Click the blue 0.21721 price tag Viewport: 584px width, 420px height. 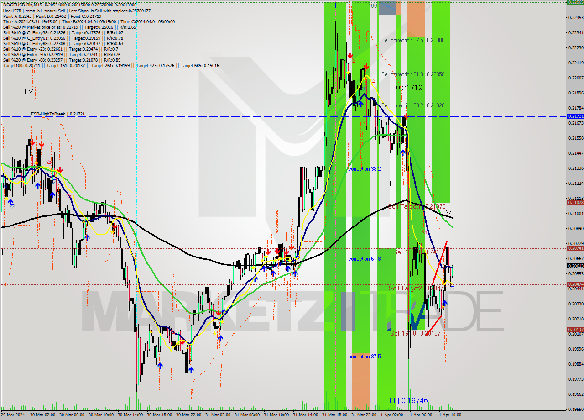click(575, 116)
